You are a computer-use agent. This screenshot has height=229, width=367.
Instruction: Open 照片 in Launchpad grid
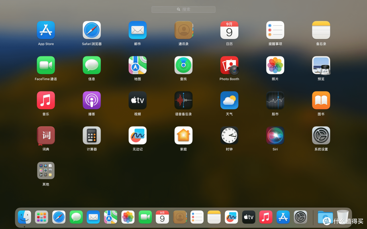pos(275,65)
